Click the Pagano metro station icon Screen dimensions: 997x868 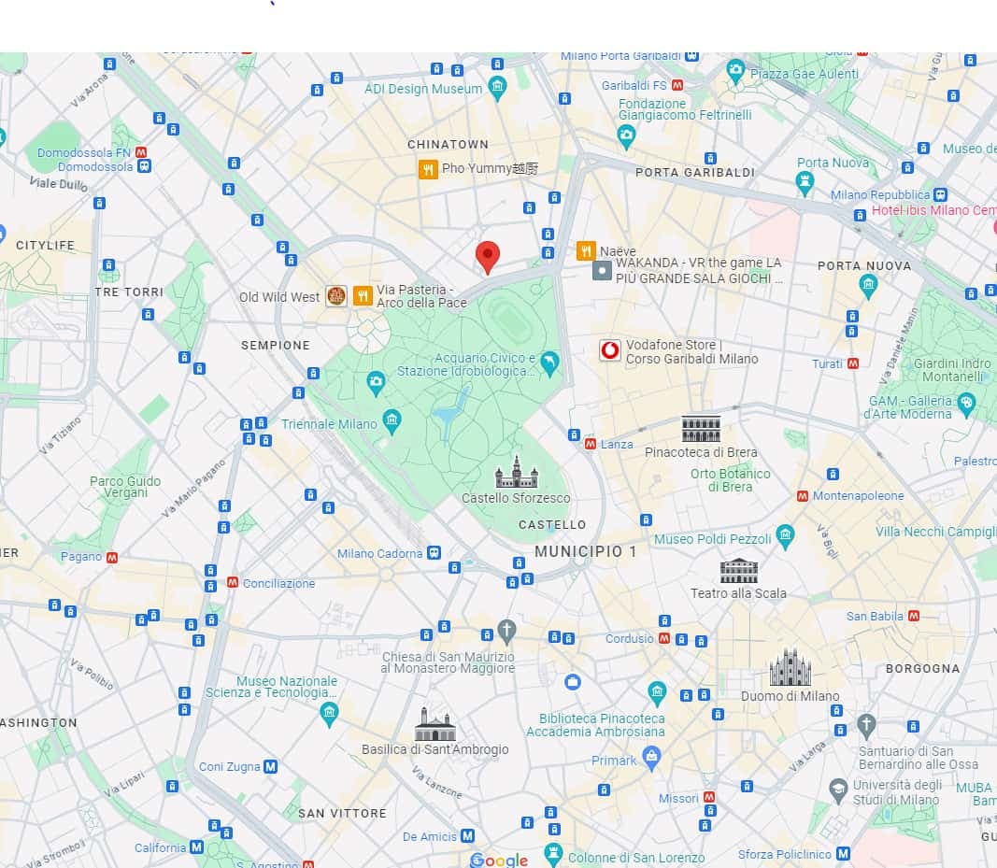coord(112,557)
